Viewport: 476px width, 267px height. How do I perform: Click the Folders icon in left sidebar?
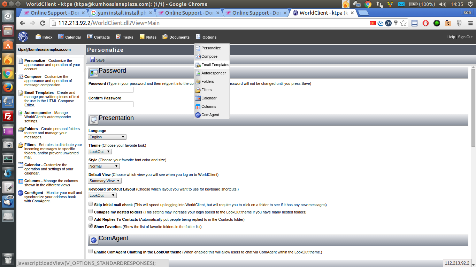(x=21, y=129)
